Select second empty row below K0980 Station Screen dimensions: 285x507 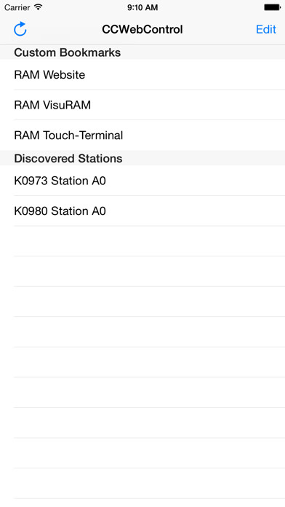pos(142,271)
